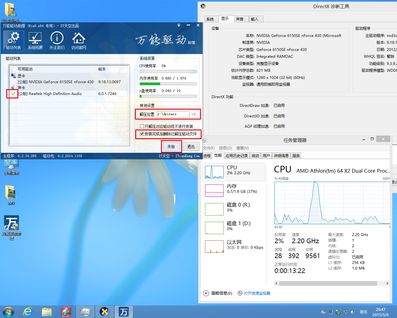Click the r盘使用率 progress bar
Screen dimensions: 397x318
(168, 96)
